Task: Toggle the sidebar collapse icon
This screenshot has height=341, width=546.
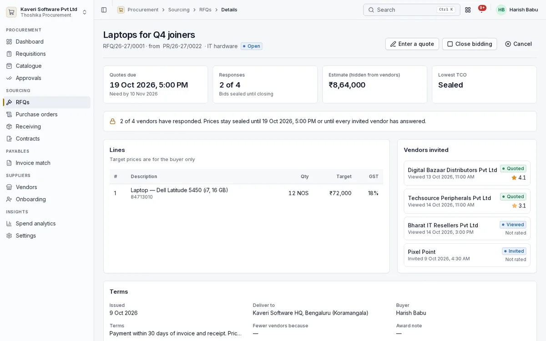Action: pyautogui.click(x=104, y=10)
